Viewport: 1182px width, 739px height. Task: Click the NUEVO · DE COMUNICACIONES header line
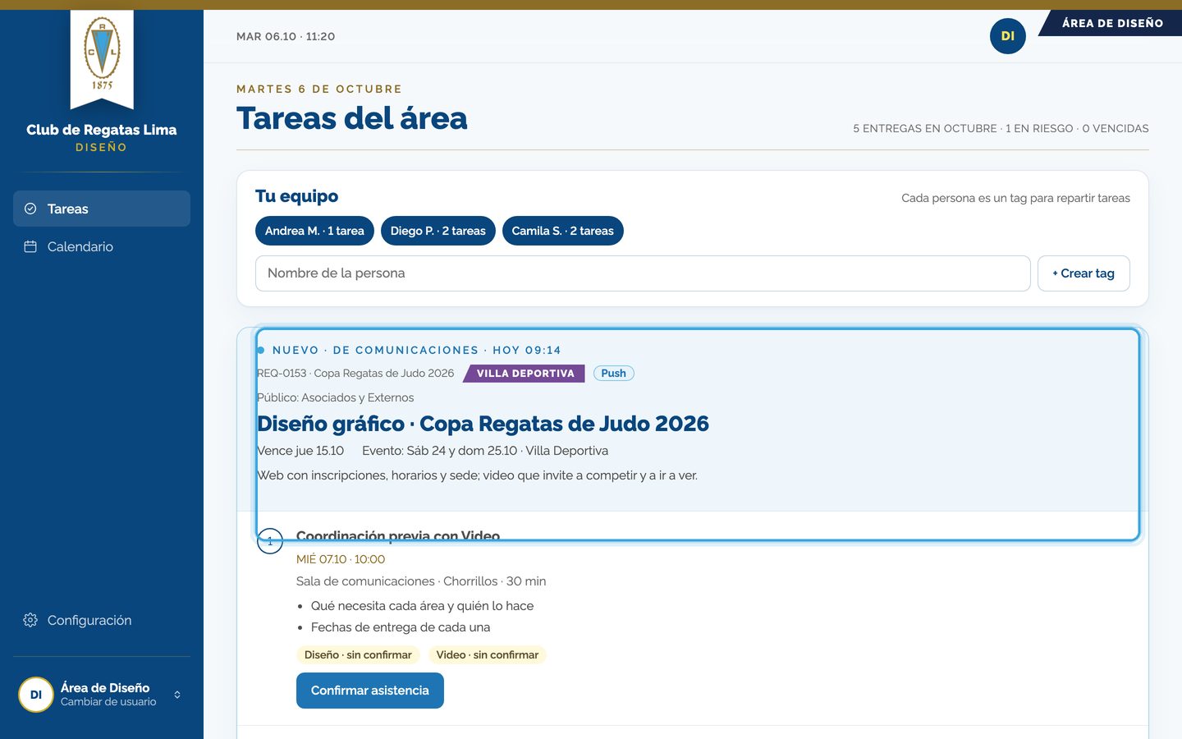coord(416,351)
